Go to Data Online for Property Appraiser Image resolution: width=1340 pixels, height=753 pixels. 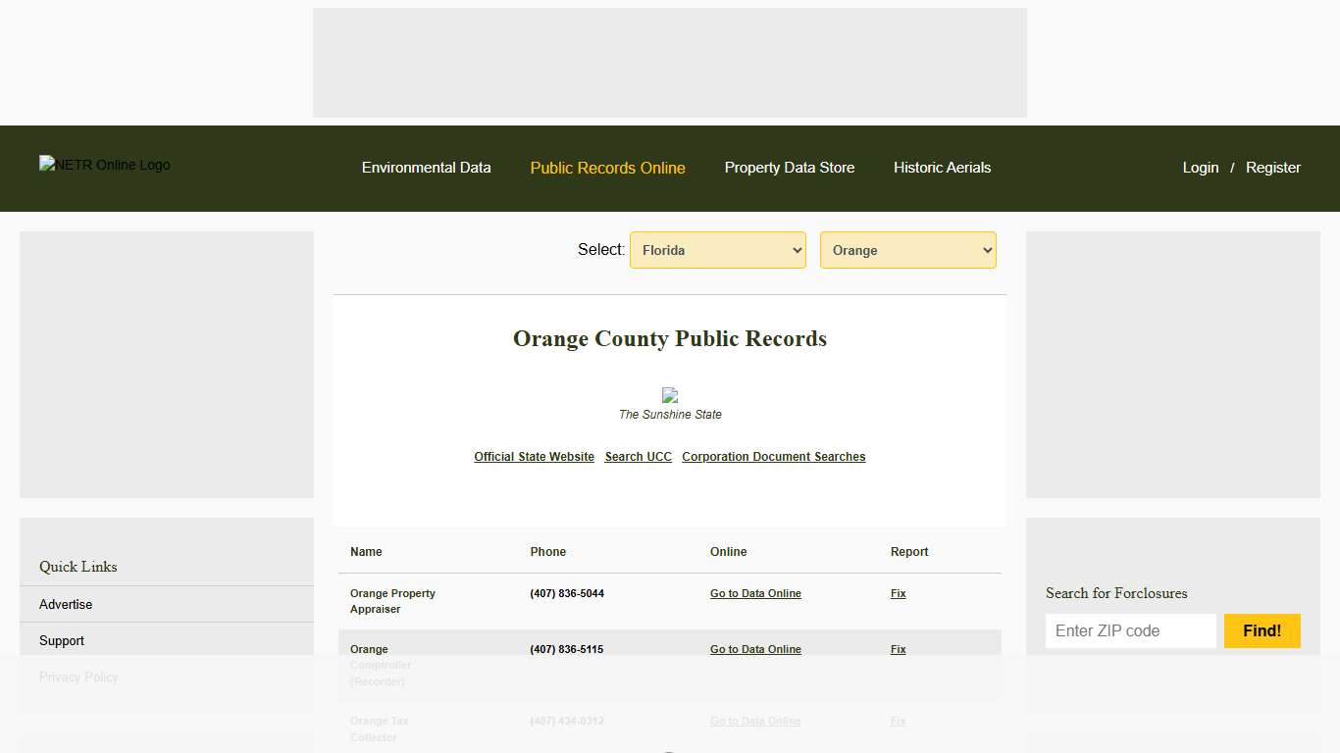[755, 593]
